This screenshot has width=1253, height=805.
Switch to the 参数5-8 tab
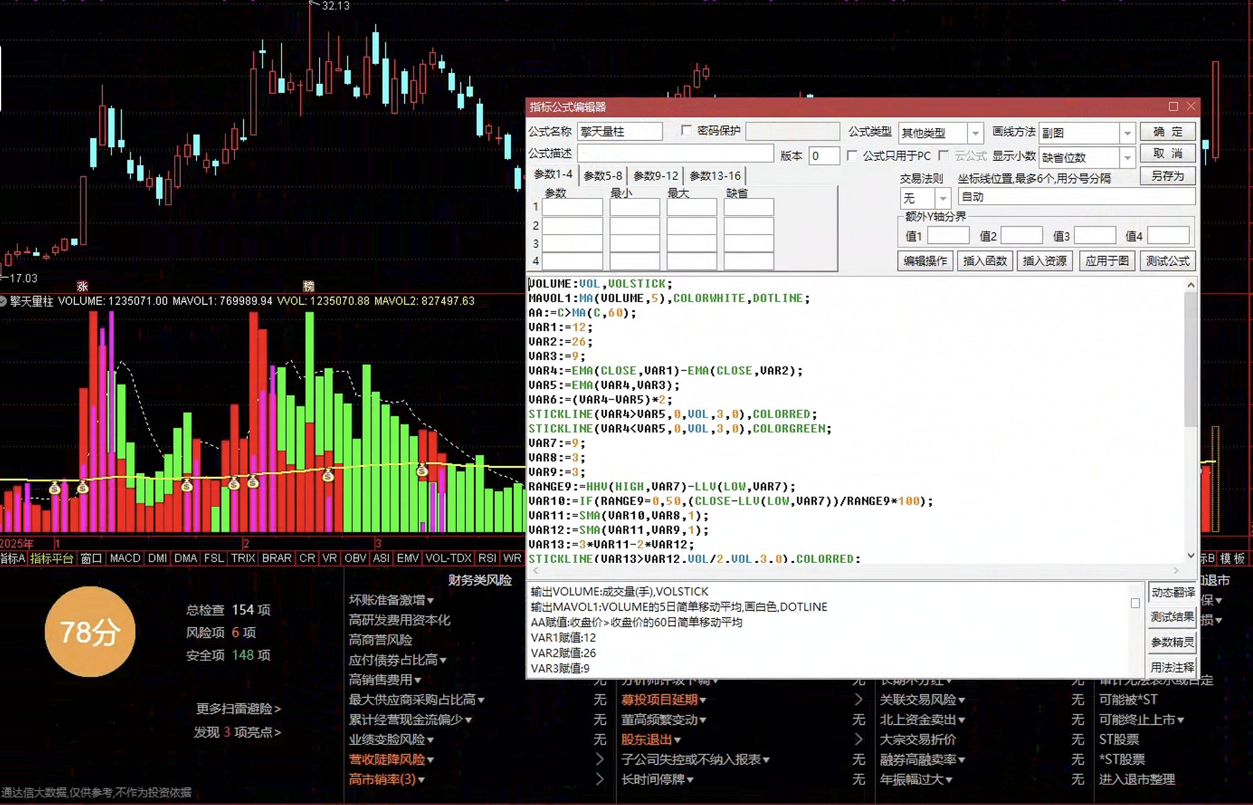pos(603,176)
